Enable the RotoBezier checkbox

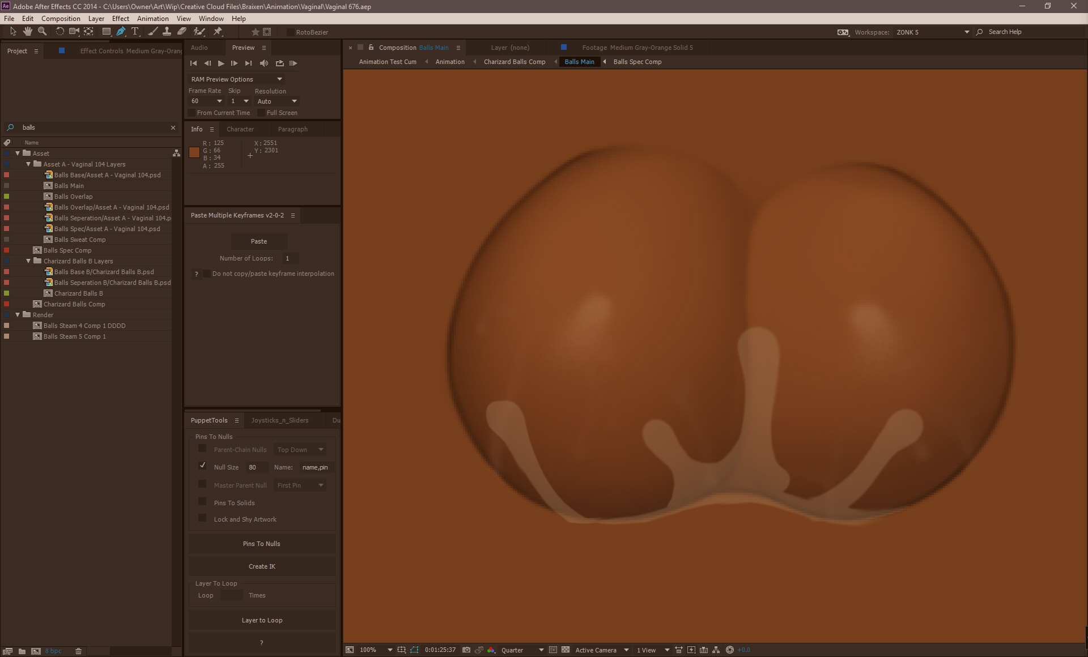tap(291, 32)
